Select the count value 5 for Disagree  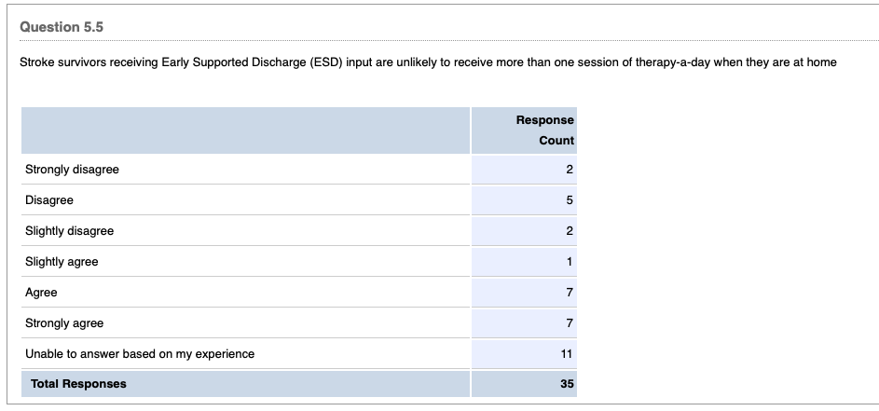(x=569, y=200)
